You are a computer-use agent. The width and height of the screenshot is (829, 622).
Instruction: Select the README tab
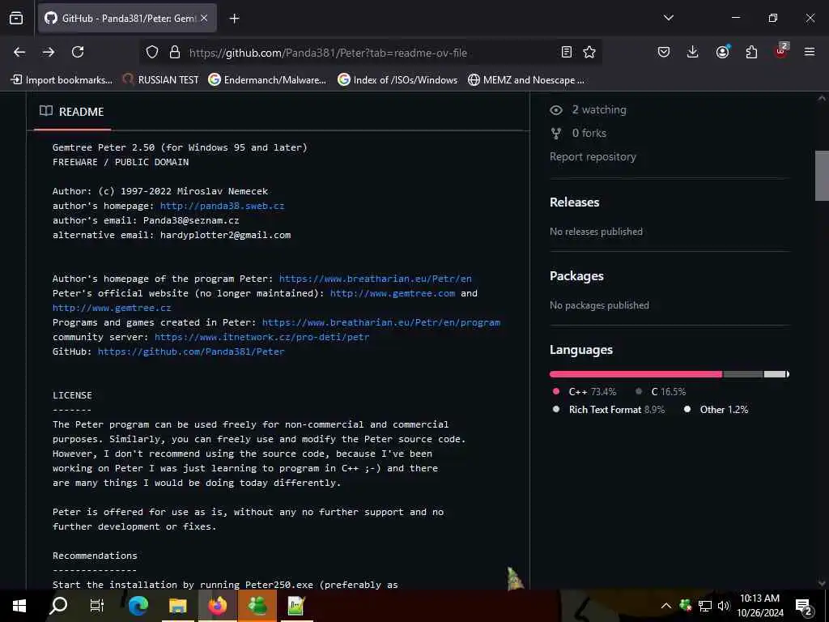72,112
